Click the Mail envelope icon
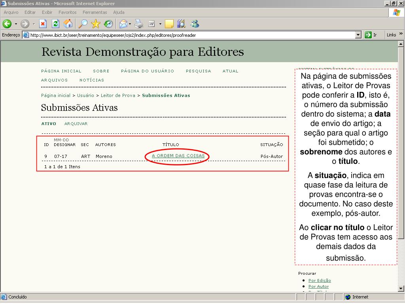The image size is (405, 304). click(123, 24)
